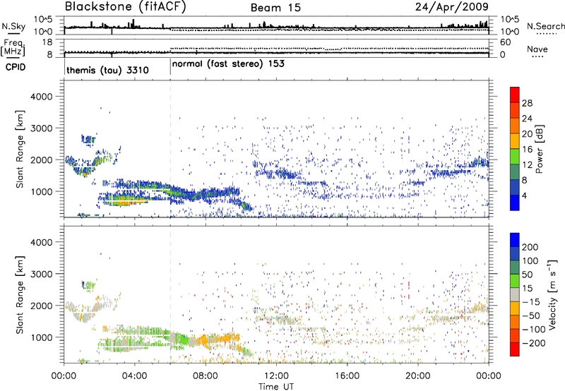Click the "-15" label on the velocity scale
The image size is (565, 391).
click(531, 301)
